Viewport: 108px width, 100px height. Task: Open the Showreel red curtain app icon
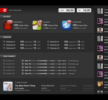pos(8,25)
